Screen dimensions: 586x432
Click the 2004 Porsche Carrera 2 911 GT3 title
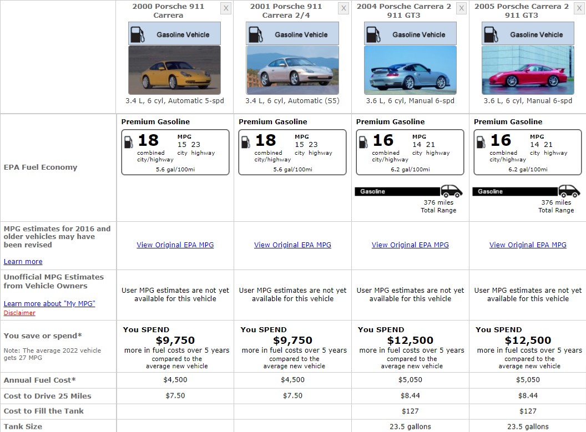pyautogui.click(x=403, y=11)
